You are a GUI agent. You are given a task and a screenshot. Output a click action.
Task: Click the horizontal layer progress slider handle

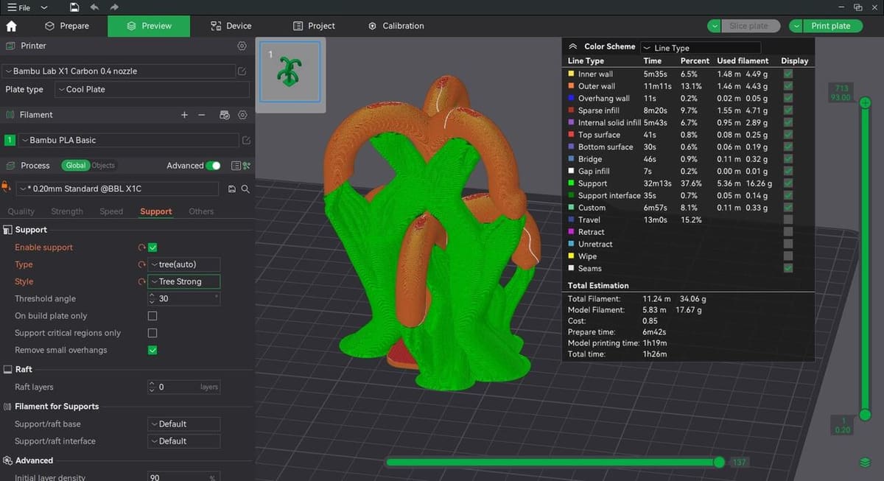(x=719, y=462)
